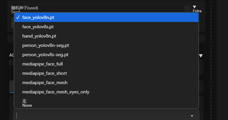Toggle the partially hidden ADetailer enable checkbox
The width and height of the screenshot is (228, 120).
(x=12, y=62)
